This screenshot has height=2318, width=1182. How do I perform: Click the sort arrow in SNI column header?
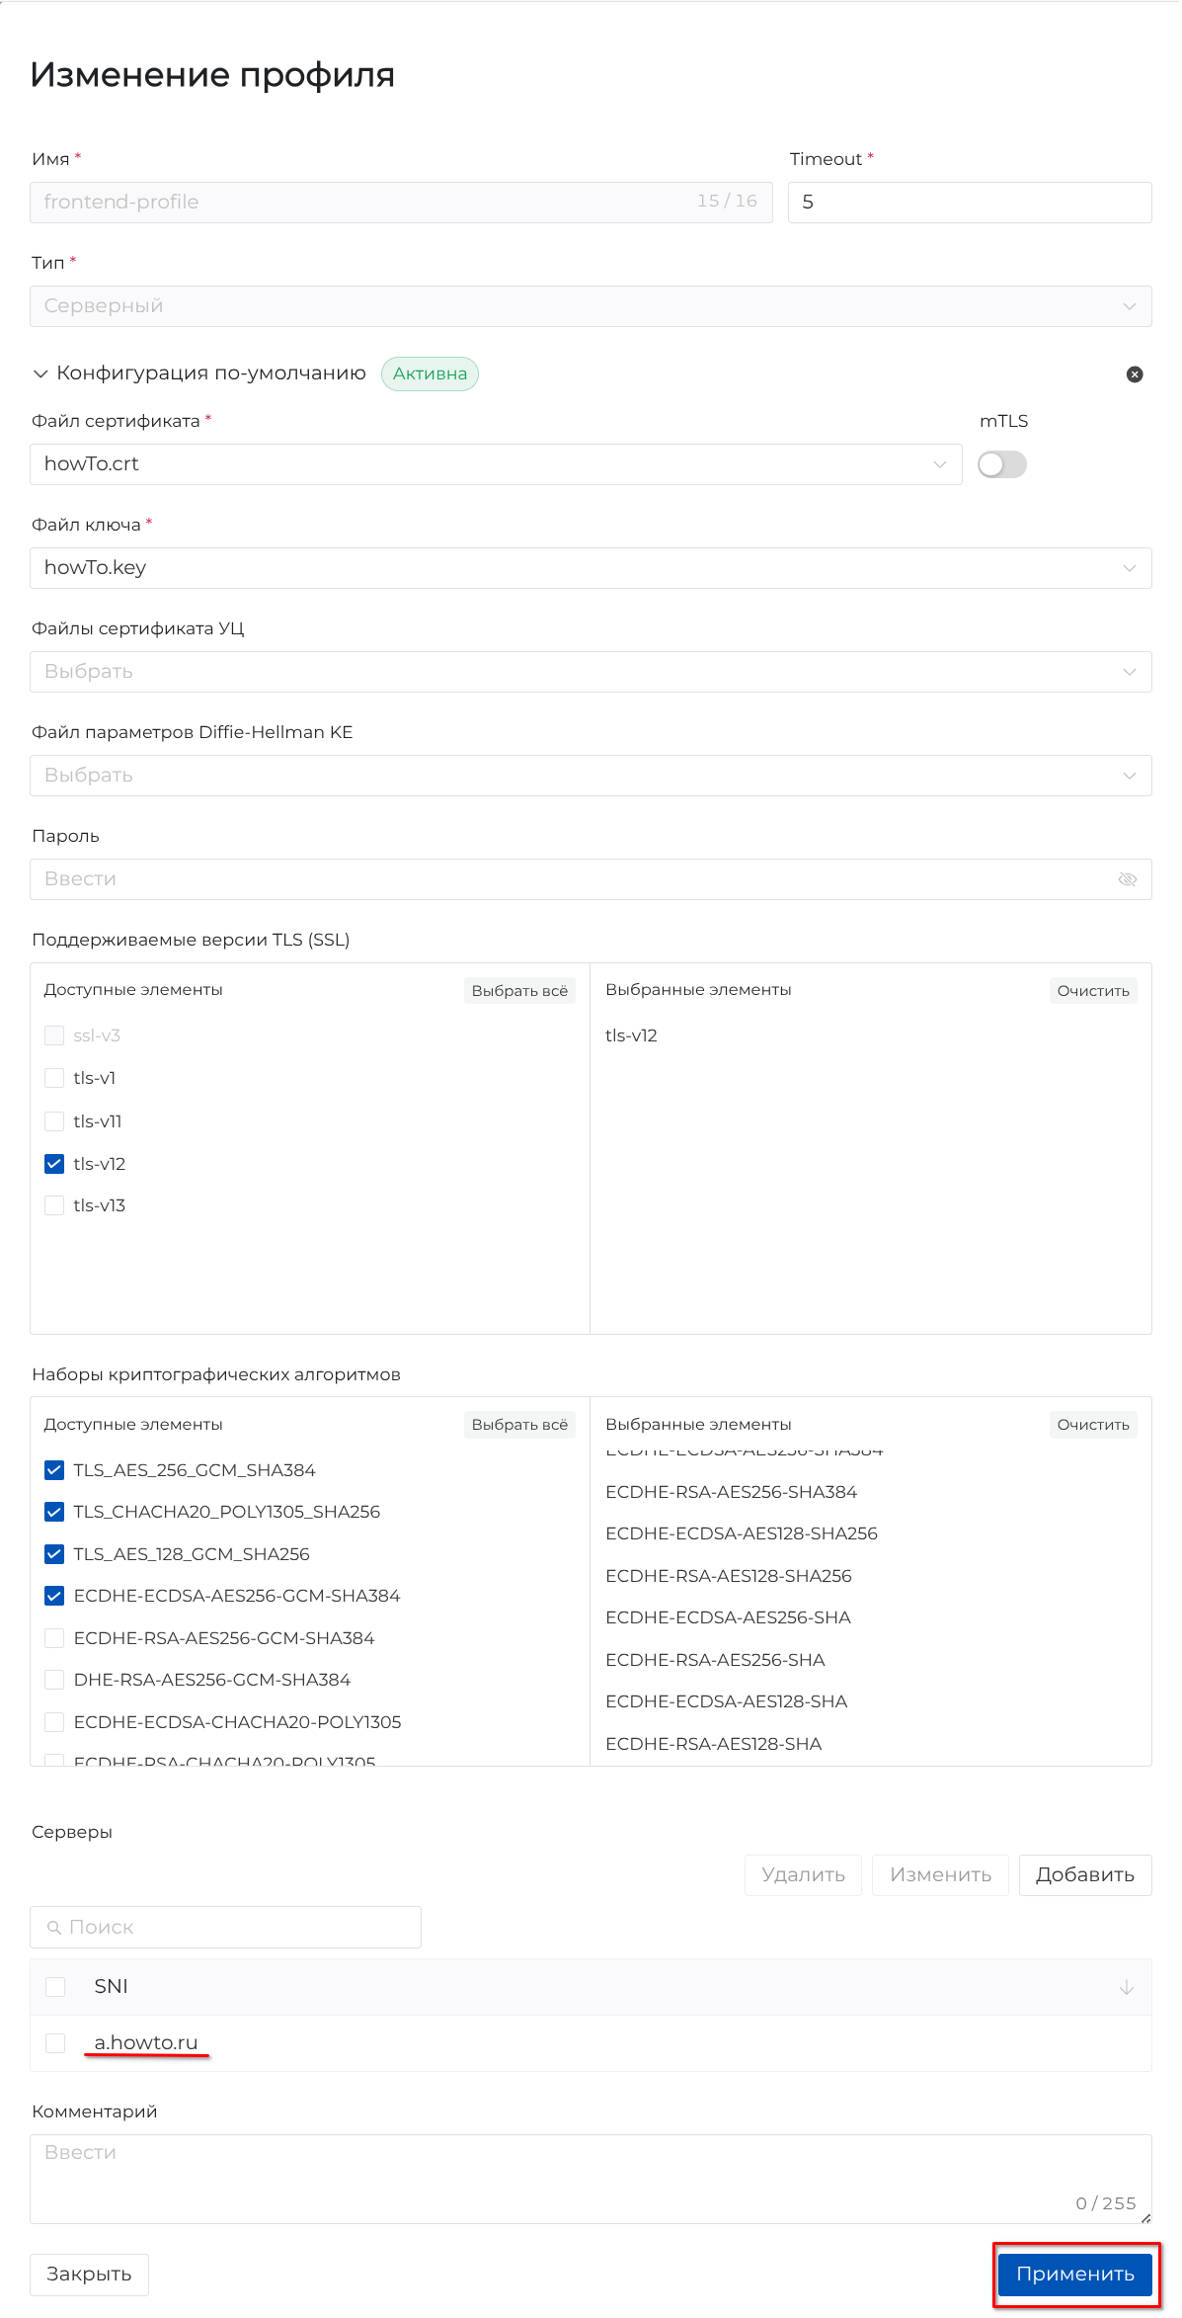coord(1126,1987)
